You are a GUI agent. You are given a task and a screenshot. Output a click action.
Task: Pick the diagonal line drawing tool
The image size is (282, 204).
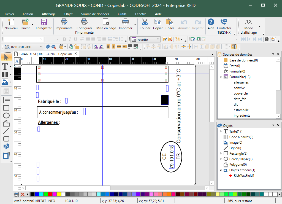pyautogui.click(x=6, y=131)
